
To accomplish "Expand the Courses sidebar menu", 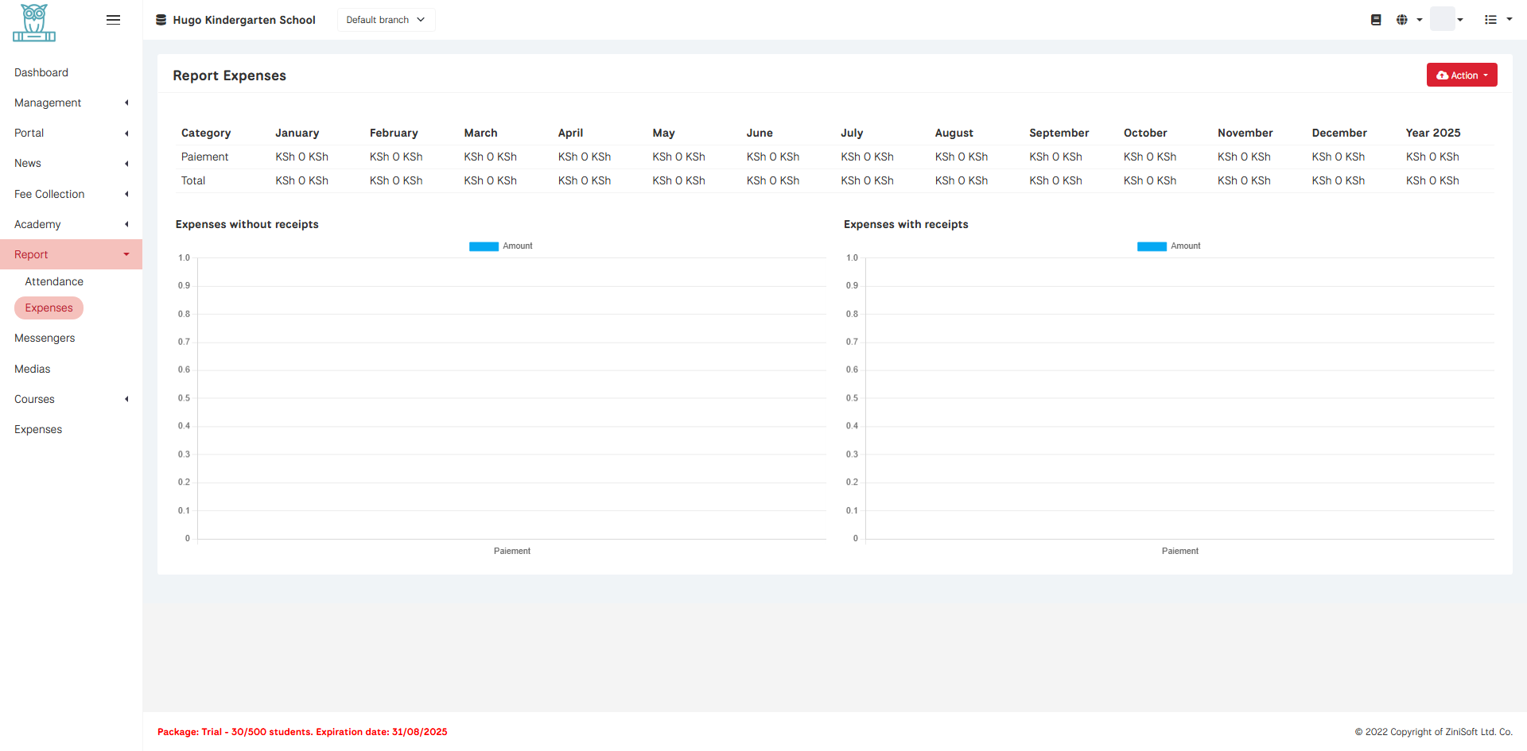I will [x=71, y=400].
